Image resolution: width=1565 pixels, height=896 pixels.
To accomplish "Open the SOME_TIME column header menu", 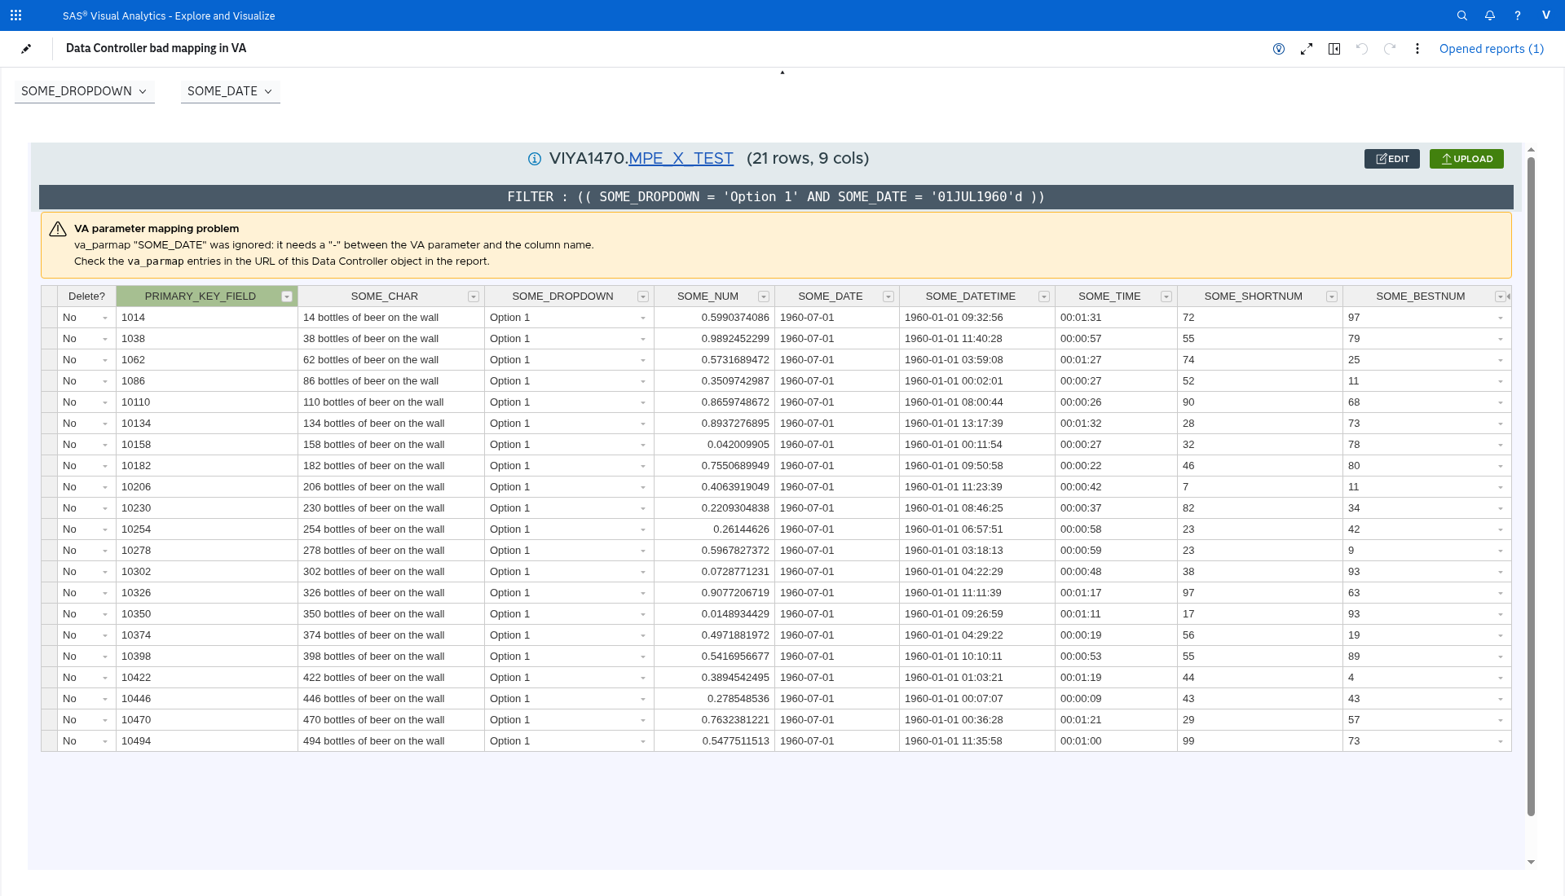I will tap(1166, 296).
